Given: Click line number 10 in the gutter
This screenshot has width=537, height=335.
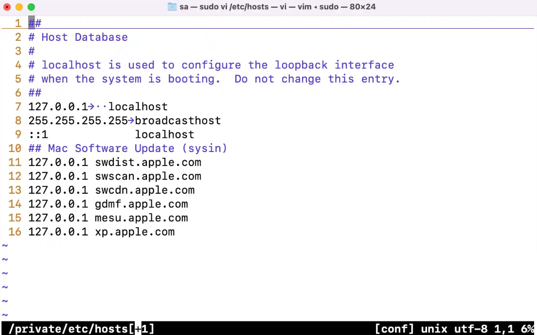Looking at the screenshot, I should coord(15,148).
